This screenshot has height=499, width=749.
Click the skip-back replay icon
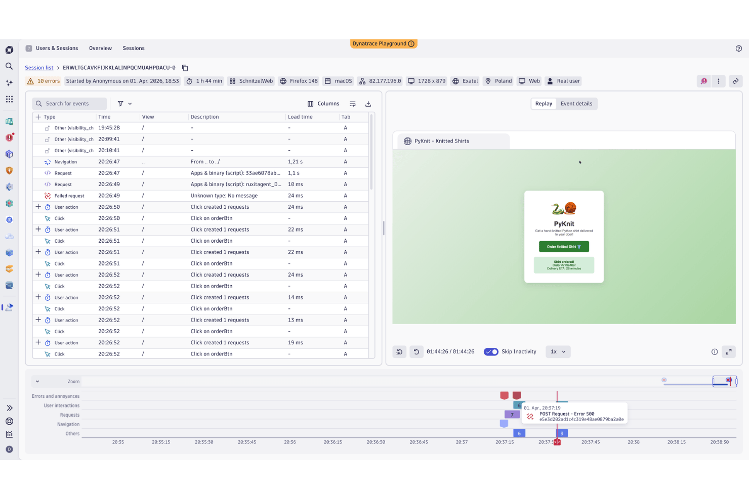click(x=400, y=352)
